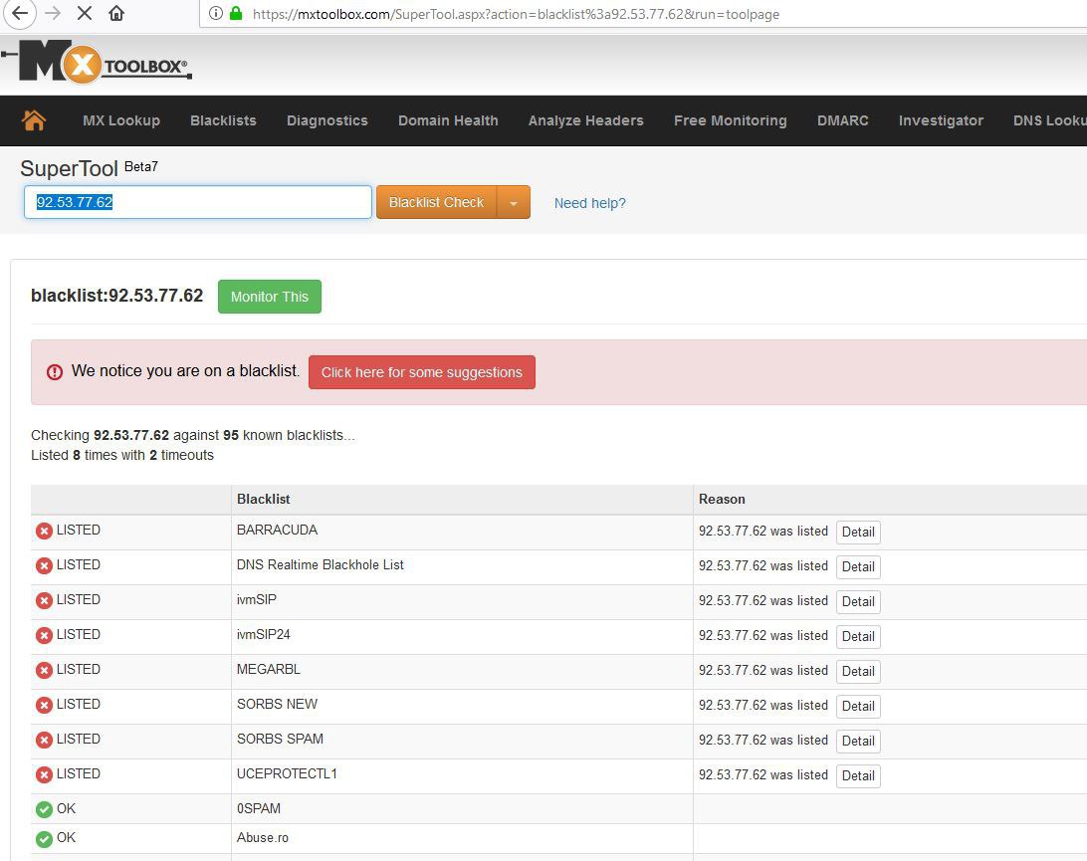Select the MEGARBL blacklist name
Image resolution: width=1087 pixels, height=861 pixels.
click(x=269, y=669)
